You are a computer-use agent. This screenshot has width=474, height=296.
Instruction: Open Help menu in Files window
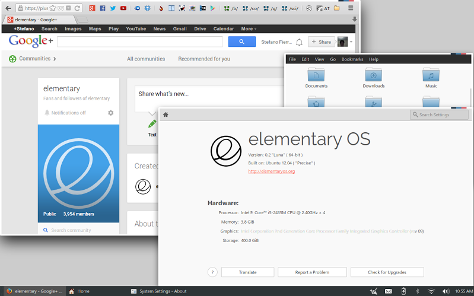coord(374,59)
